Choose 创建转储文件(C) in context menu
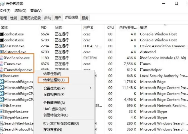 [56, 115]
